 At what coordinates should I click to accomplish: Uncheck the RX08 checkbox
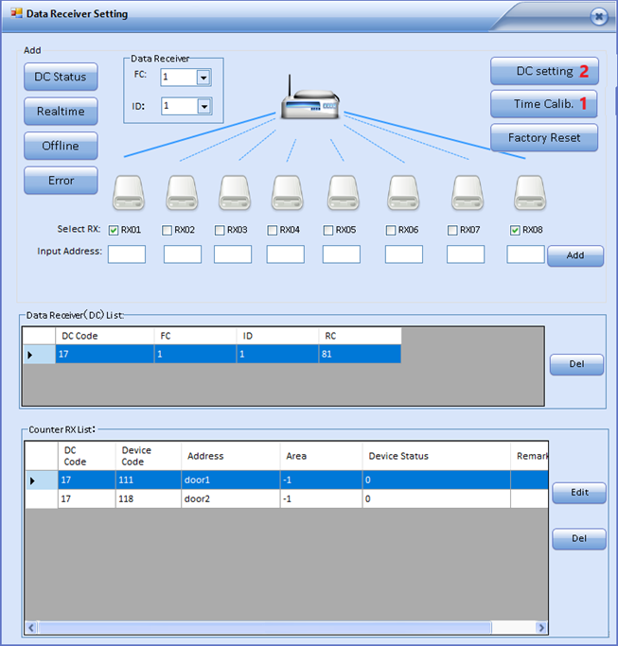515,230
